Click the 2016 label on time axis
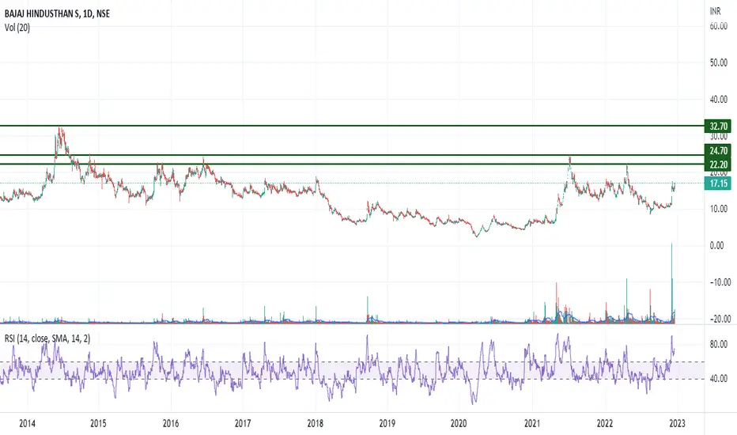The width and height of the screenshot is (737, 435). [171, 423]
